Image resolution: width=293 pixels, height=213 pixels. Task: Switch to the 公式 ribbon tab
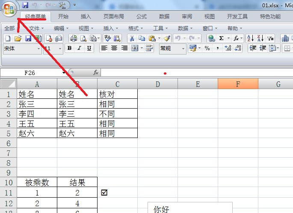(x=142, y=16)
